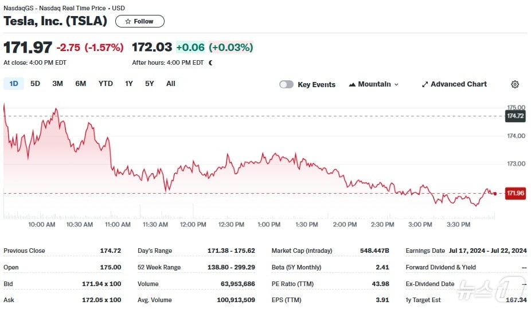This screenshot has width=531, height=309.
Task: Open chart settings gear icon
Action: coord(514,84)
